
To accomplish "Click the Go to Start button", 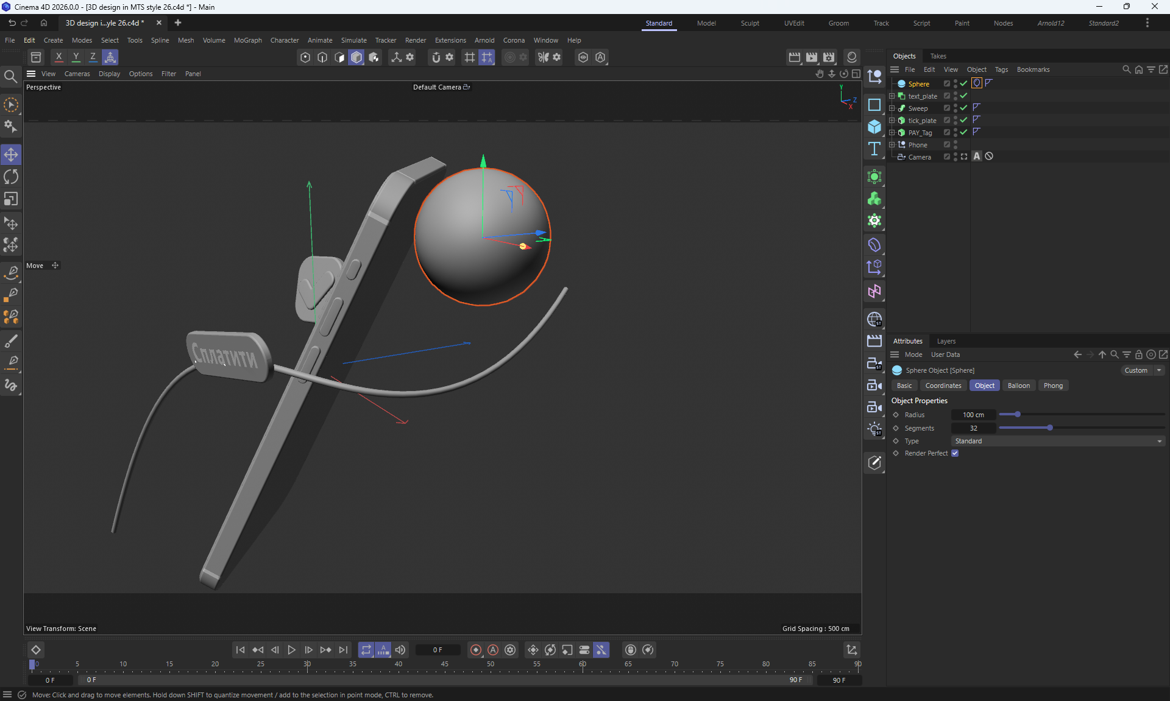I will pos(240,650).
